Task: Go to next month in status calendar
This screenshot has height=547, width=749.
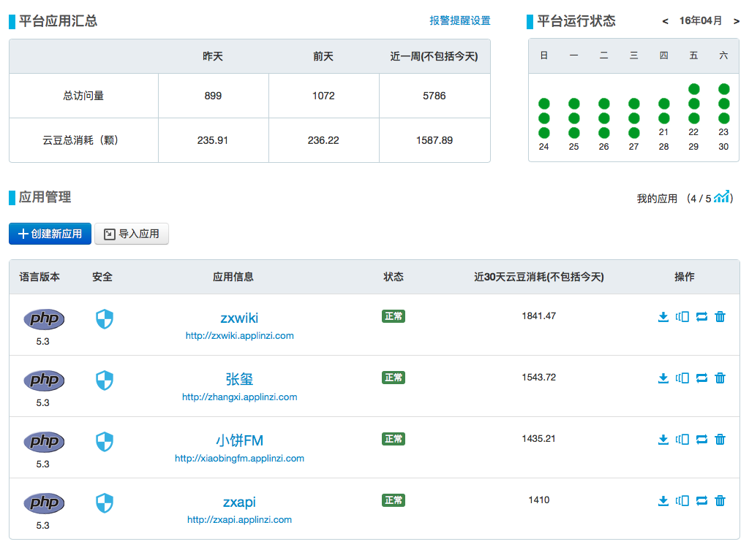Action: click(736, 21)
